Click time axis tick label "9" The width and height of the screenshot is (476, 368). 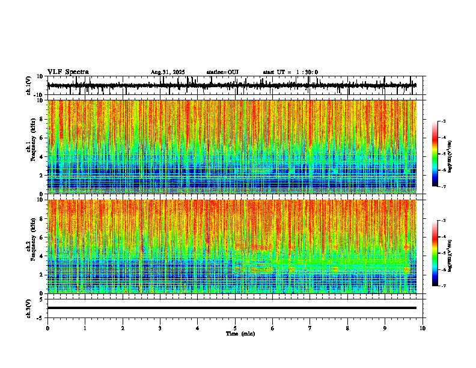pos(385,328)
